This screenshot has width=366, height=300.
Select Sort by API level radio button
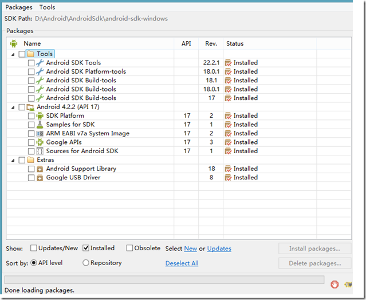[34, 263]
